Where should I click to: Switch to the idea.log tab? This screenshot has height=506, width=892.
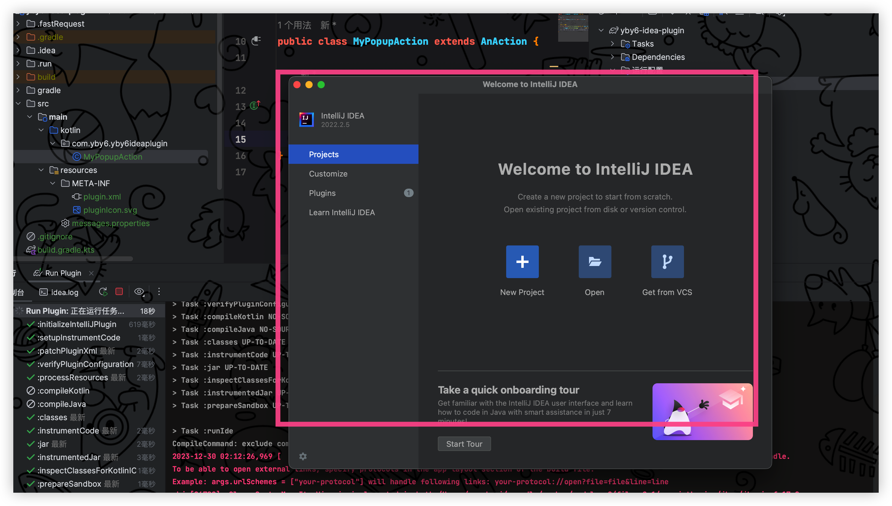tap(59, 292)
